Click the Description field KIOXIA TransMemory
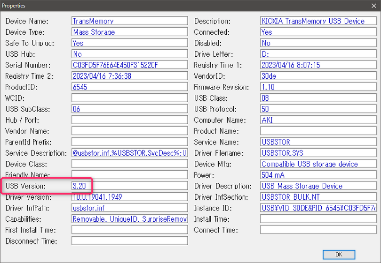Image resolution: width=381 pixels, height=263 pixels. point(318,21)
